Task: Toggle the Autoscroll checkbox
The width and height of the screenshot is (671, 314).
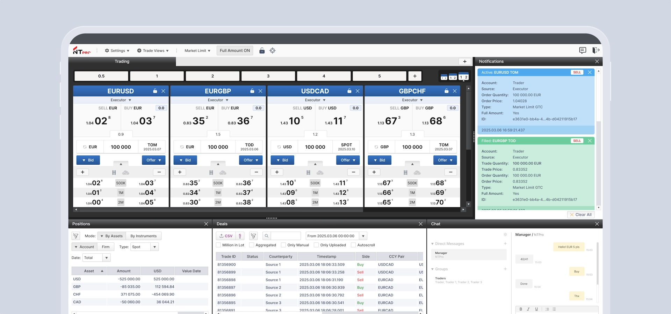Action: point(353,245)
